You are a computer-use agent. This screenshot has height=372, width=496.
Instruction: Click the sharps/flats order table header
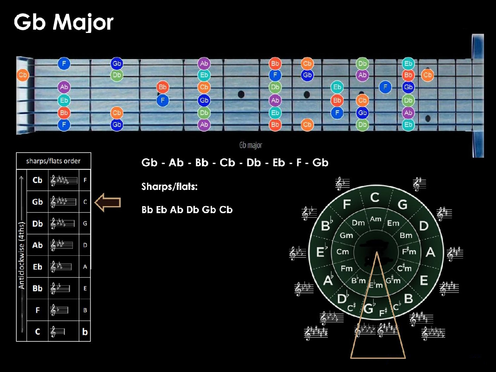point(53,161)
